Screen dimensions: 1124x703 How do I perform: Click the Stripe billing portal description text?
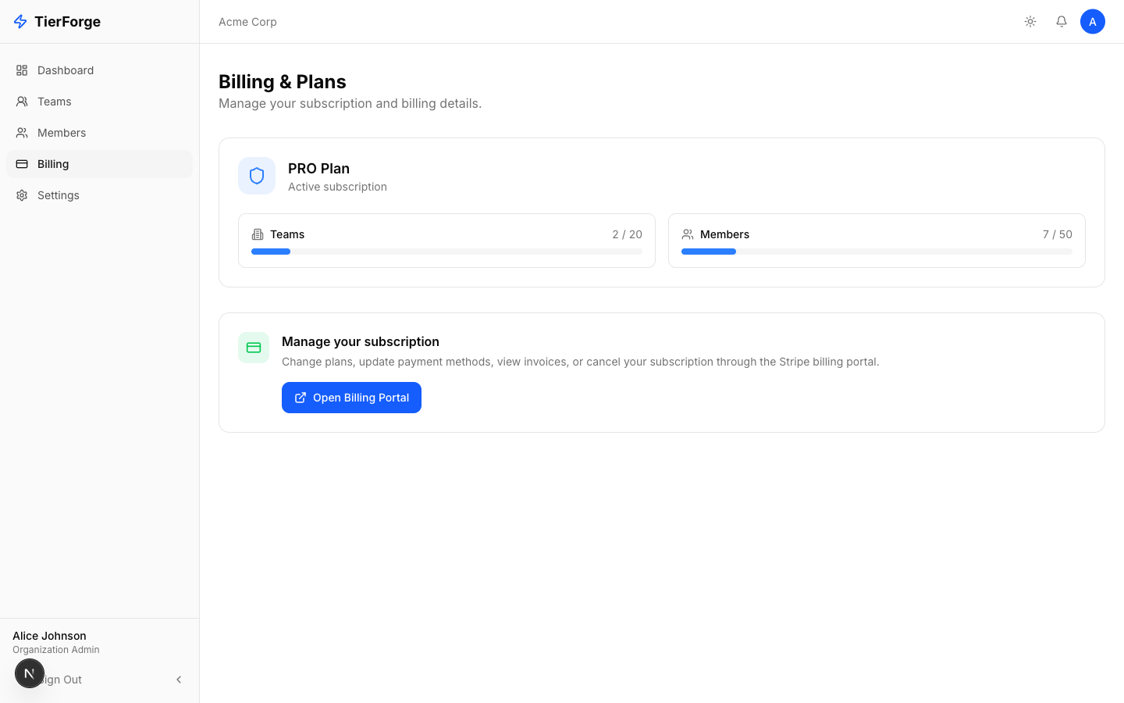(580, 362)
